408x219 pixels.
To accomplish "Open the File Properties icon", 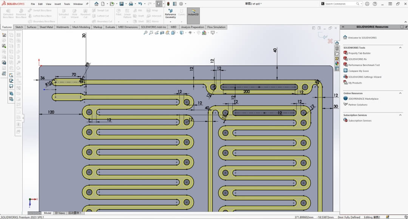I will click(175, 4).
